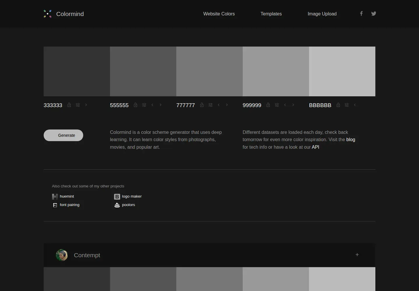
Task: Move 999999 color right with arrow
Action: point(293,105)
